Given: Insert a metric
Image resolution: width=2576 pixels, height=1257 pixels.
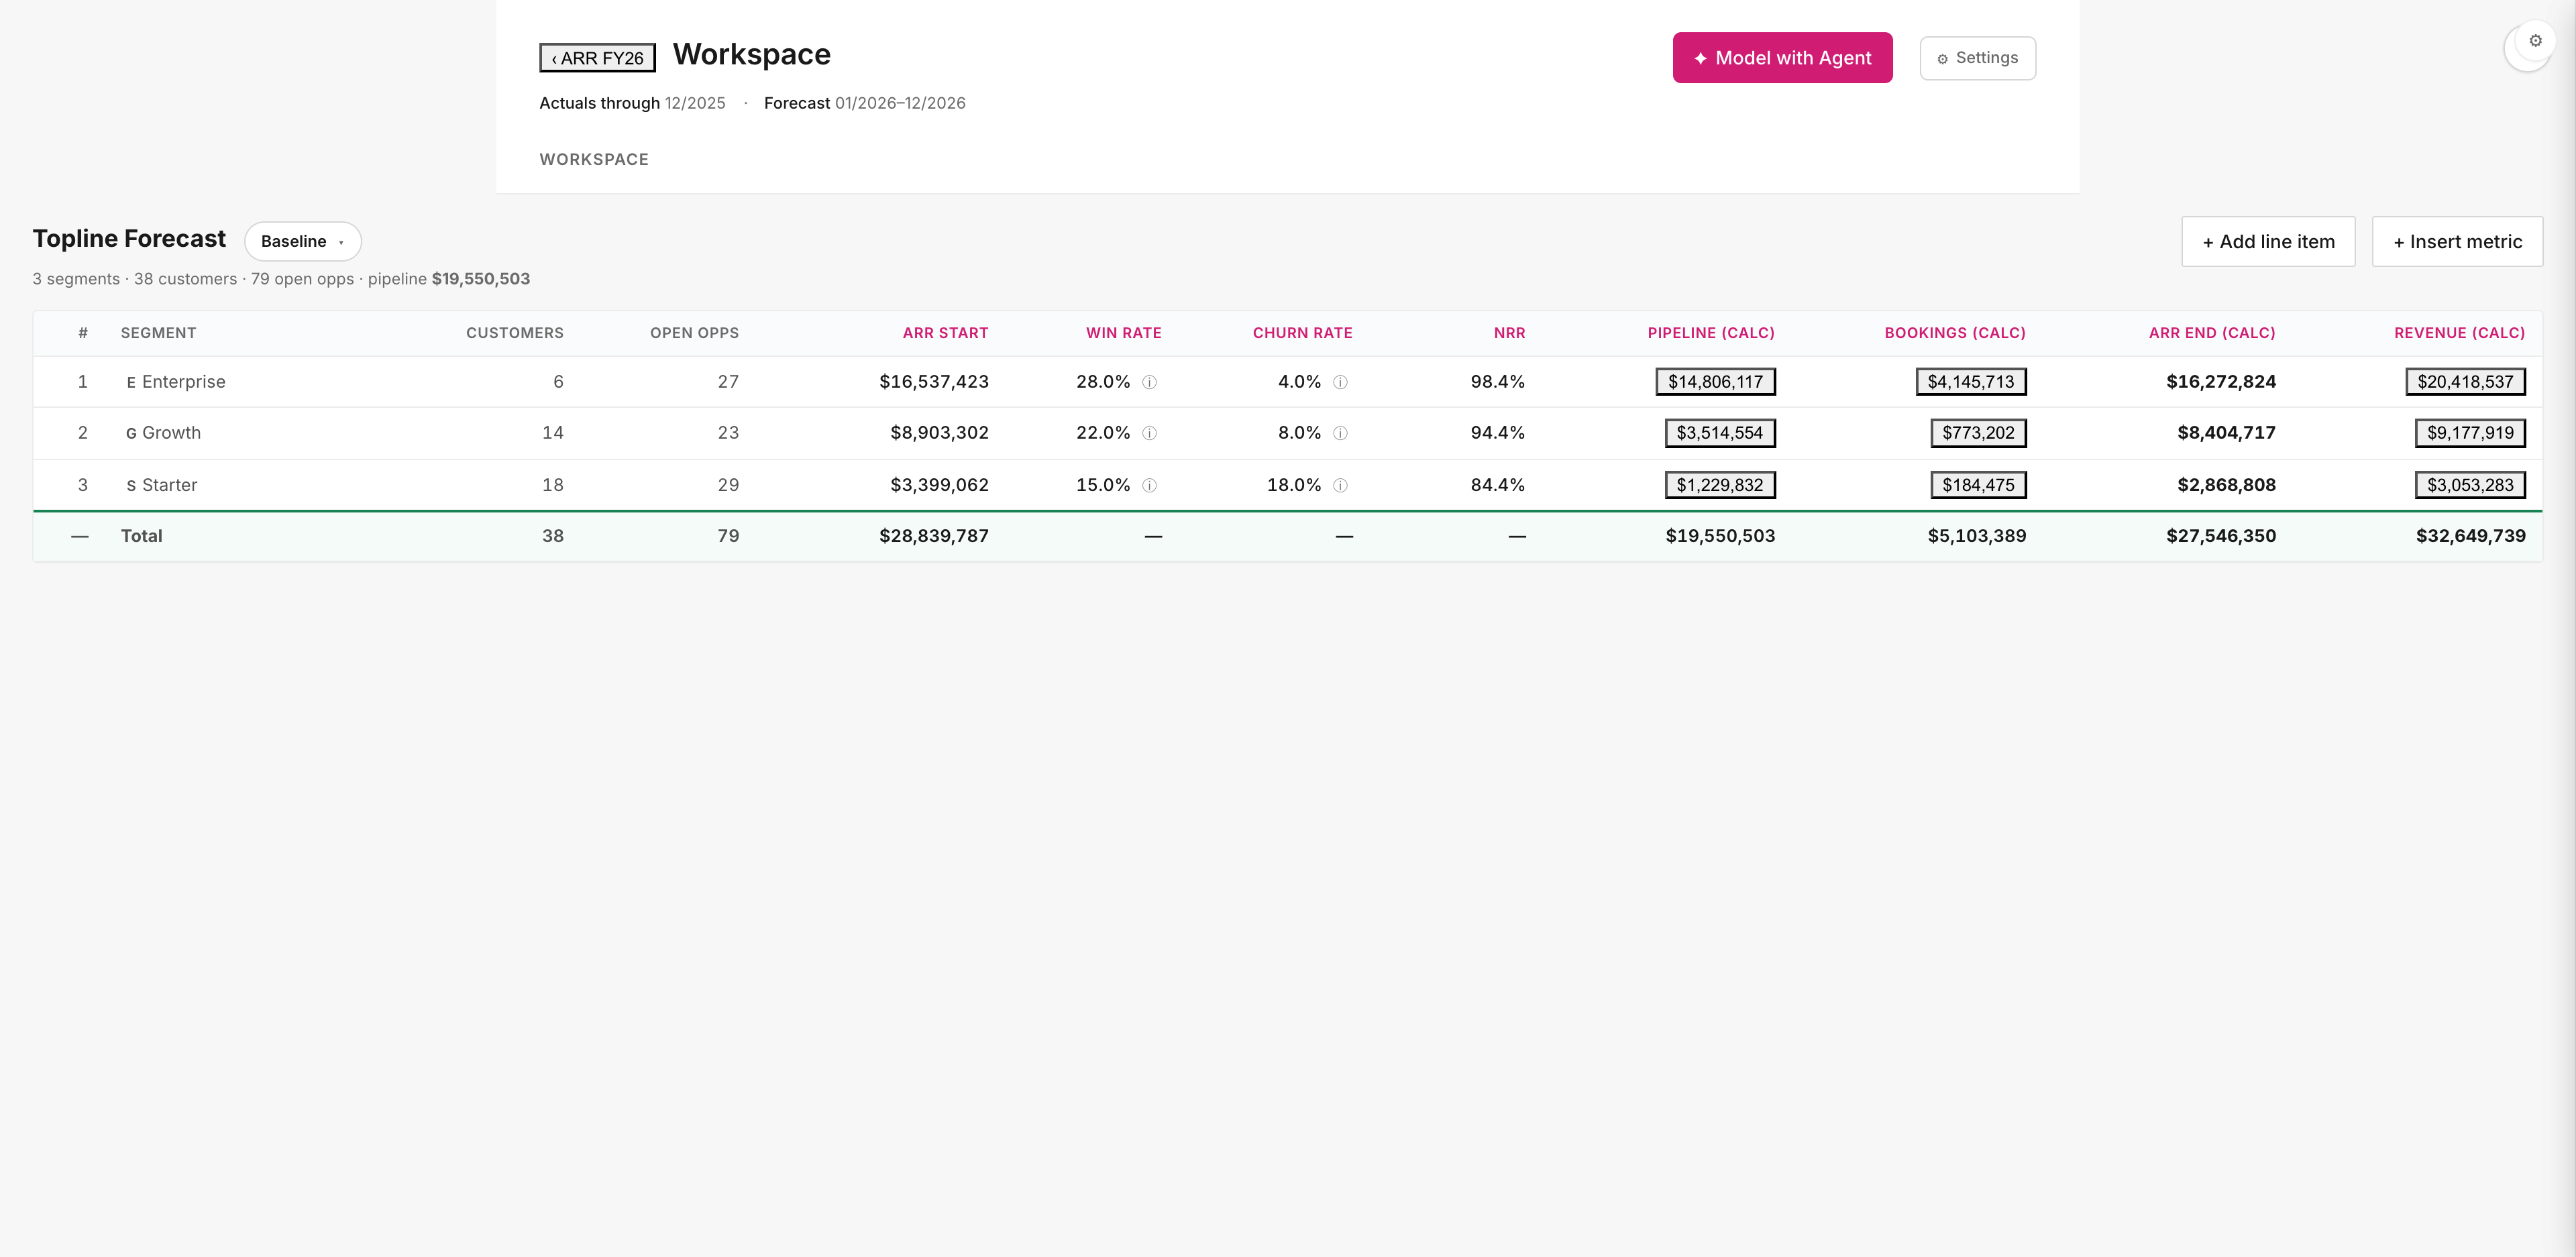Looking at the screenshot, I should click(2457, 242).
